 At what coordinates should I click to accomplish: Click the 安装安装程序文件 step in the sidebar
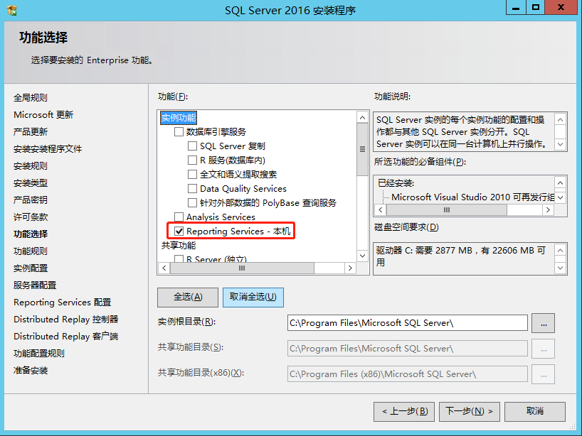48,149
